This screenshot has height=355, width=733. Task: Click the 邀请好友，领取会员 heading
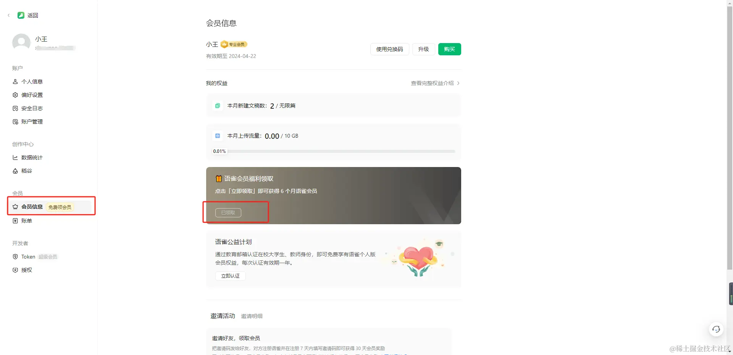[x=236, y=338]
